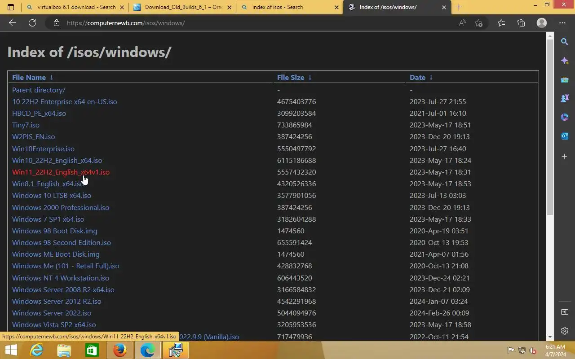Viewport: 575px width, 359px height.
Task: Click the site lock icon in address bar
Action: [x=57, y=23]
